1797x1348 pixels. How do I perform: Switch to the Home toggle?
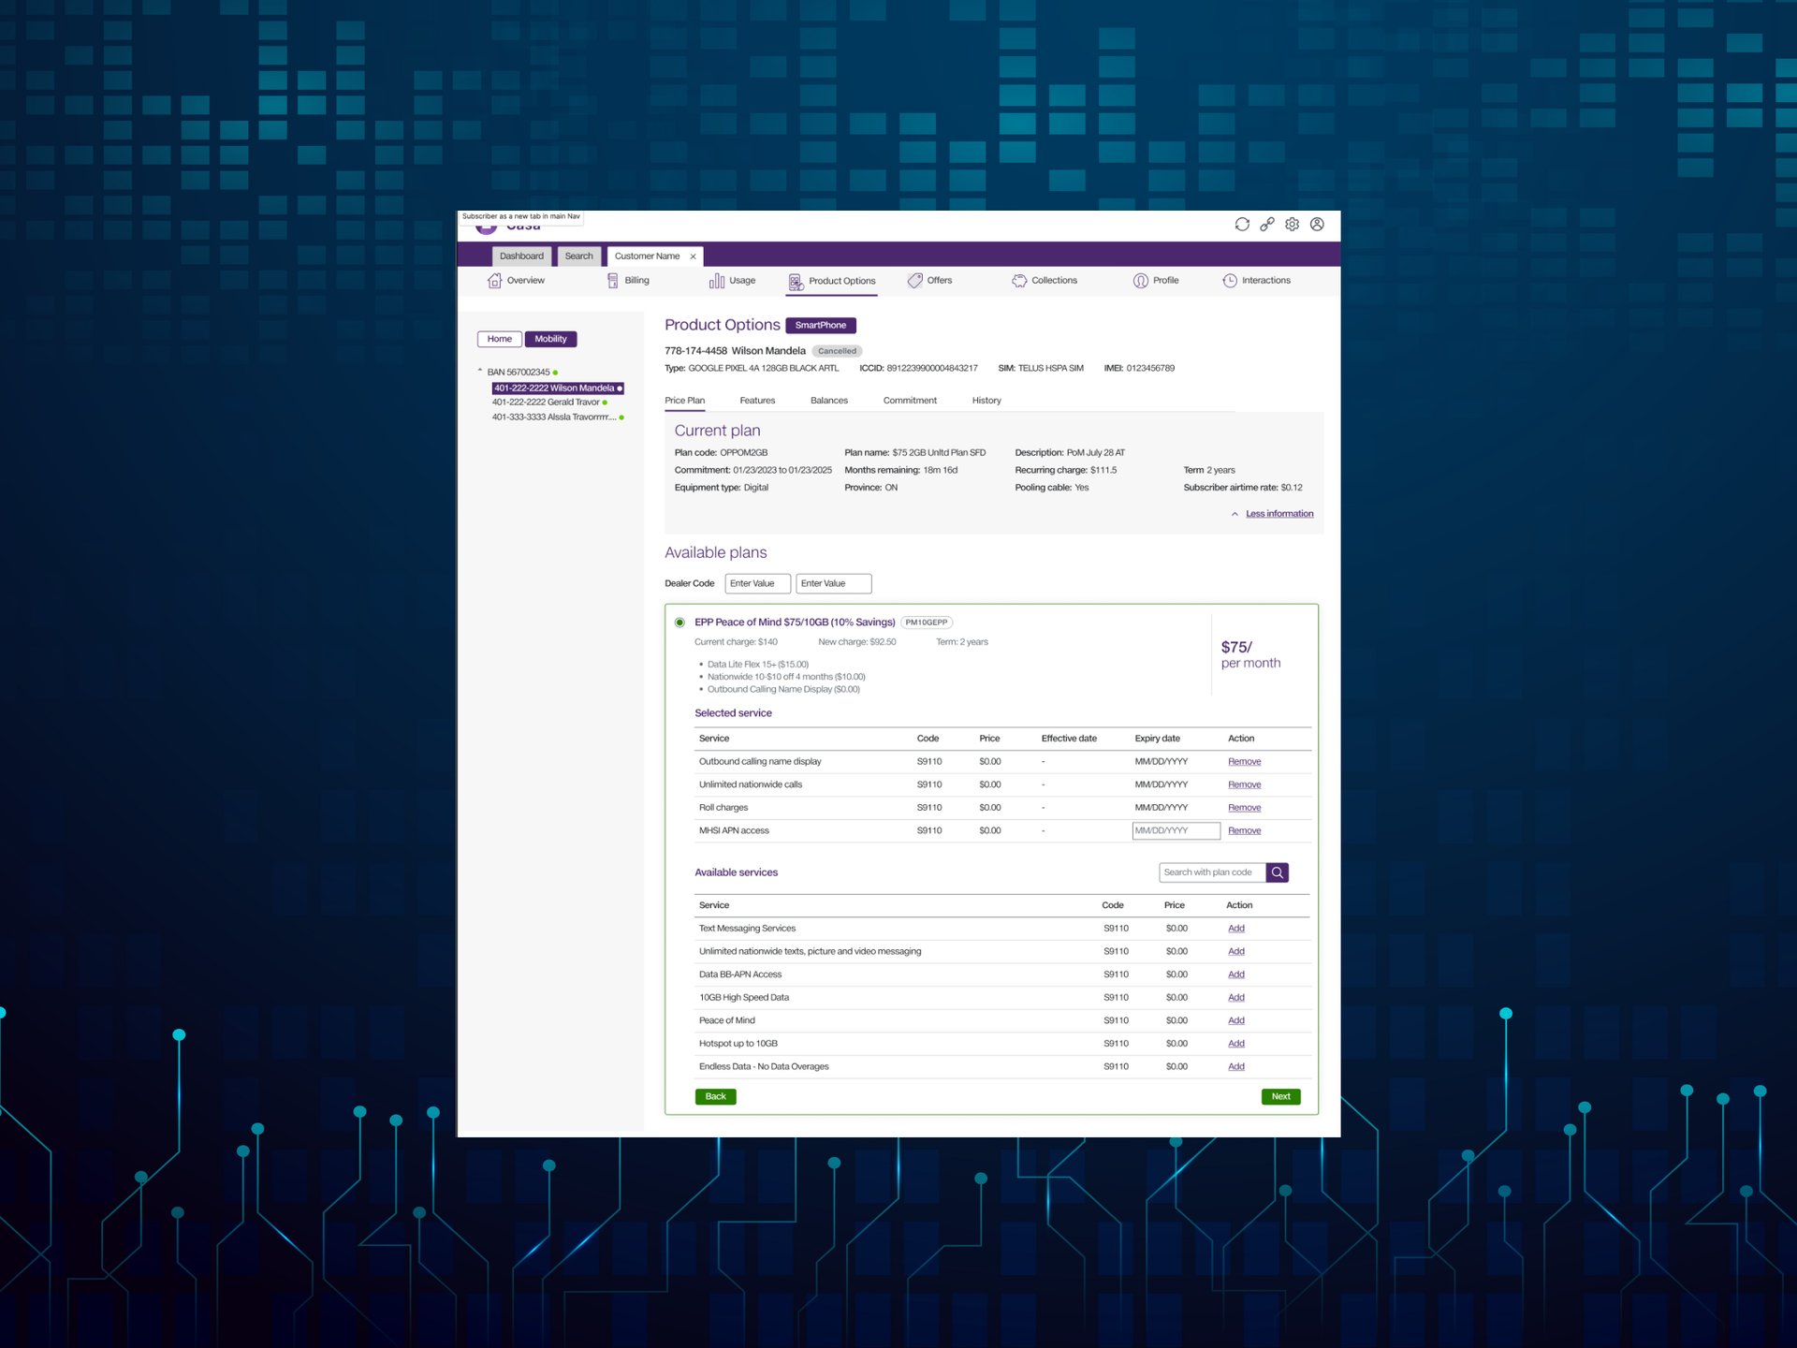point(499,339)
